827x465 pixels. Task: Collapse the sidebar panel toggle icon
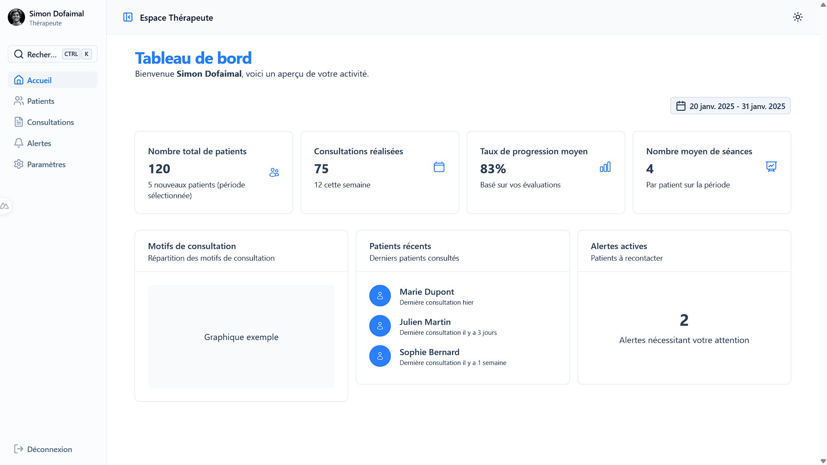click(128, 17)
